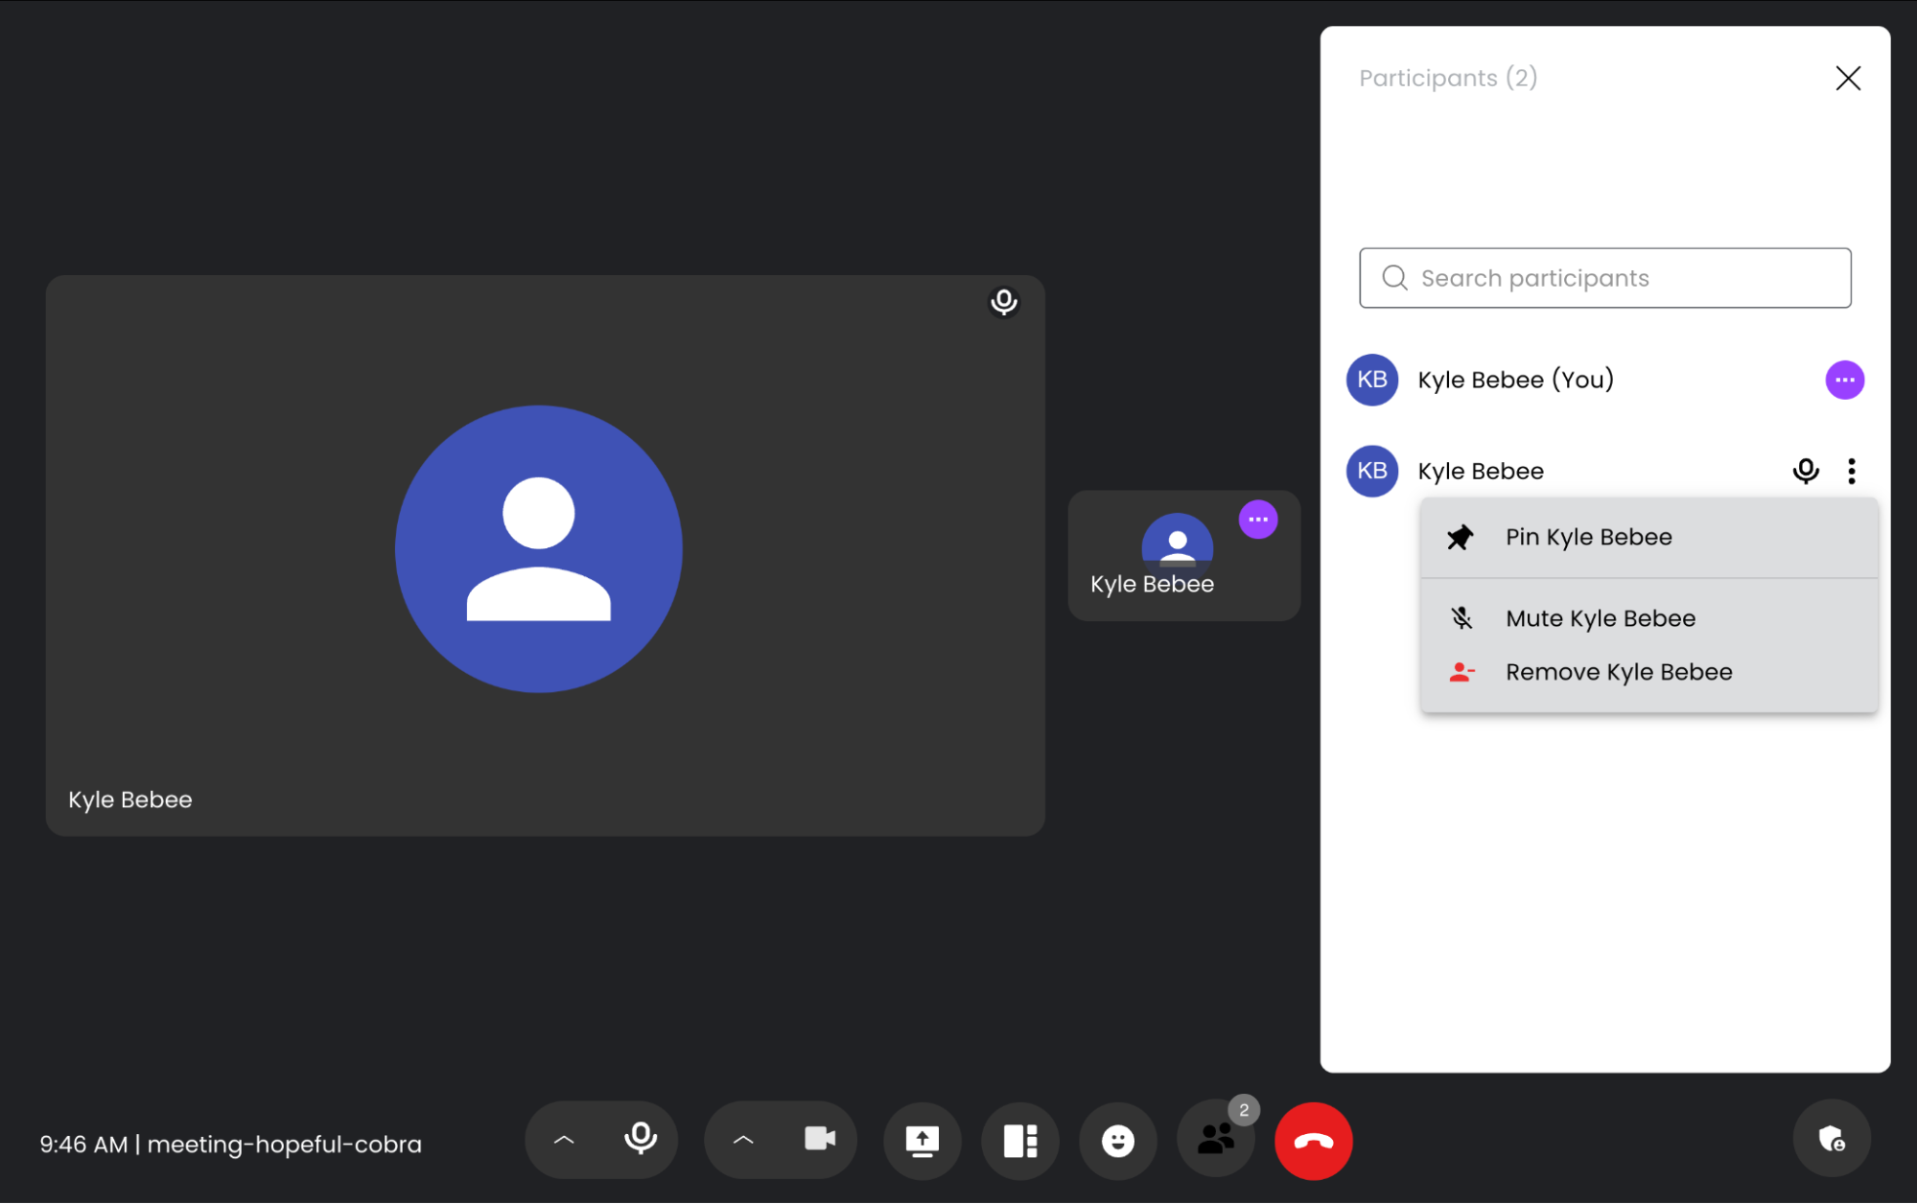Image resolution: width=1917 pixels, height=1204 pixels.
Task: Toggle the camera in the bottom toolbar
Action: [x=820, y=1140]
